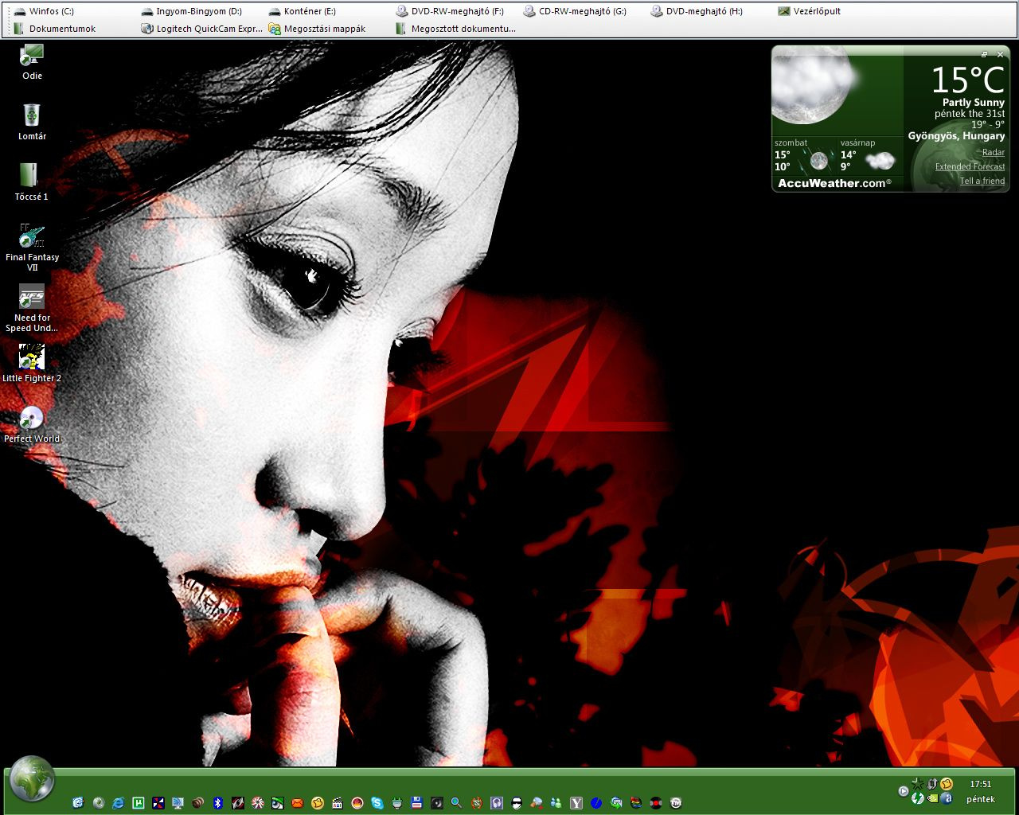This screenshot has width=1019, height=815.
Task: Launch Messenger buddies icon
Action: [x=556, y=803]
